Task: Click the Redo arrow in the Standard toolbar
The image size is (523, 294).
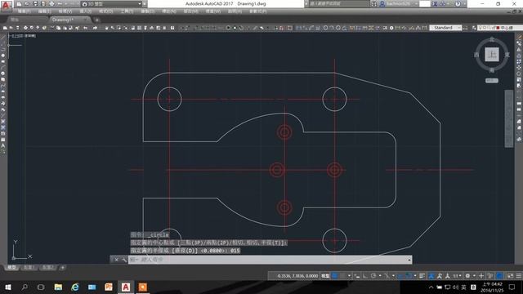Action: pyautogui.click(x=95, y=28)
